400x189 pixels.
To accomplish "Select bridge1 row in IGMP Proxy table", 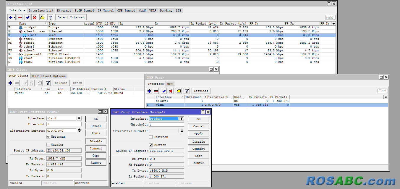I will [x=267, y=101].
